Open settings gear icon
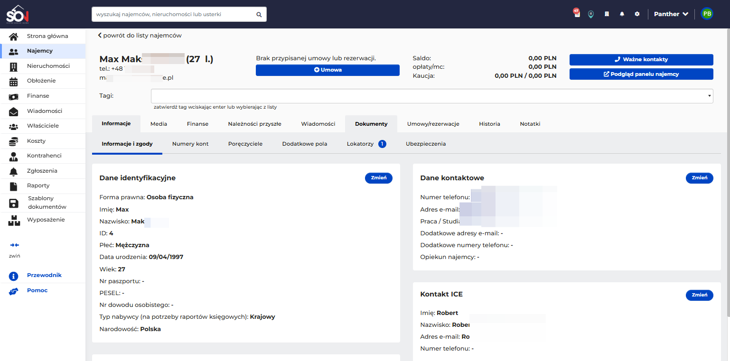 click(637, 14)
